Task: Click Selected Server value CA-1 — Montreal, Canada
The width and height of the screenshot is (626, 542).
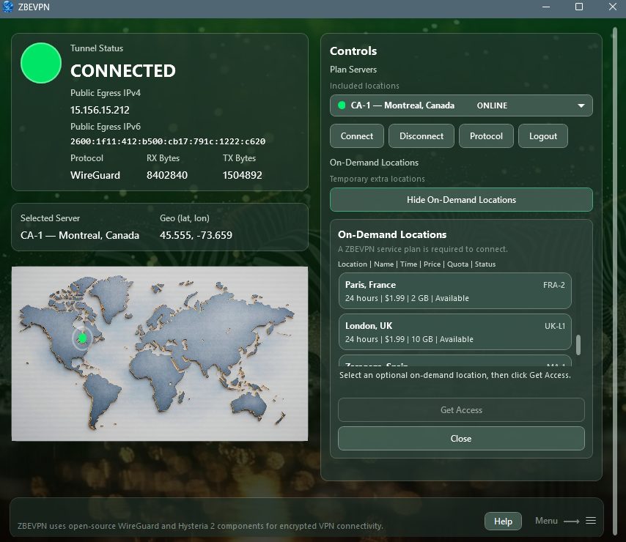Action: [80, 235]
